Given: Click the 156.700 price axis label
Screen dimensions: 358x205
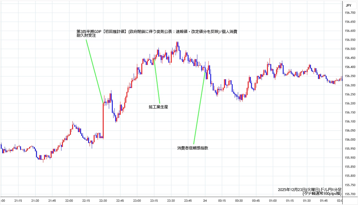Looking at the screenshot, I should point(350,13).
